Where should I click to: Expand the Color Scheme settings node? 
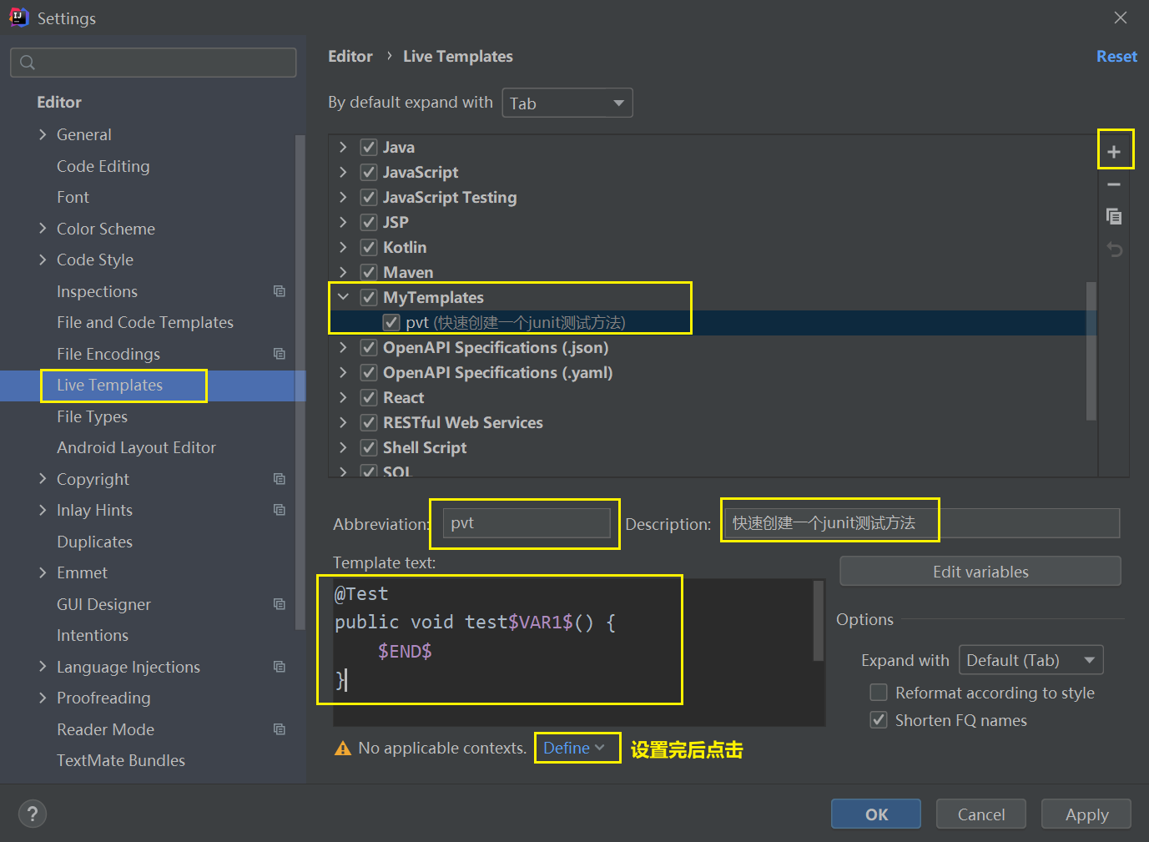coord(43,229)
